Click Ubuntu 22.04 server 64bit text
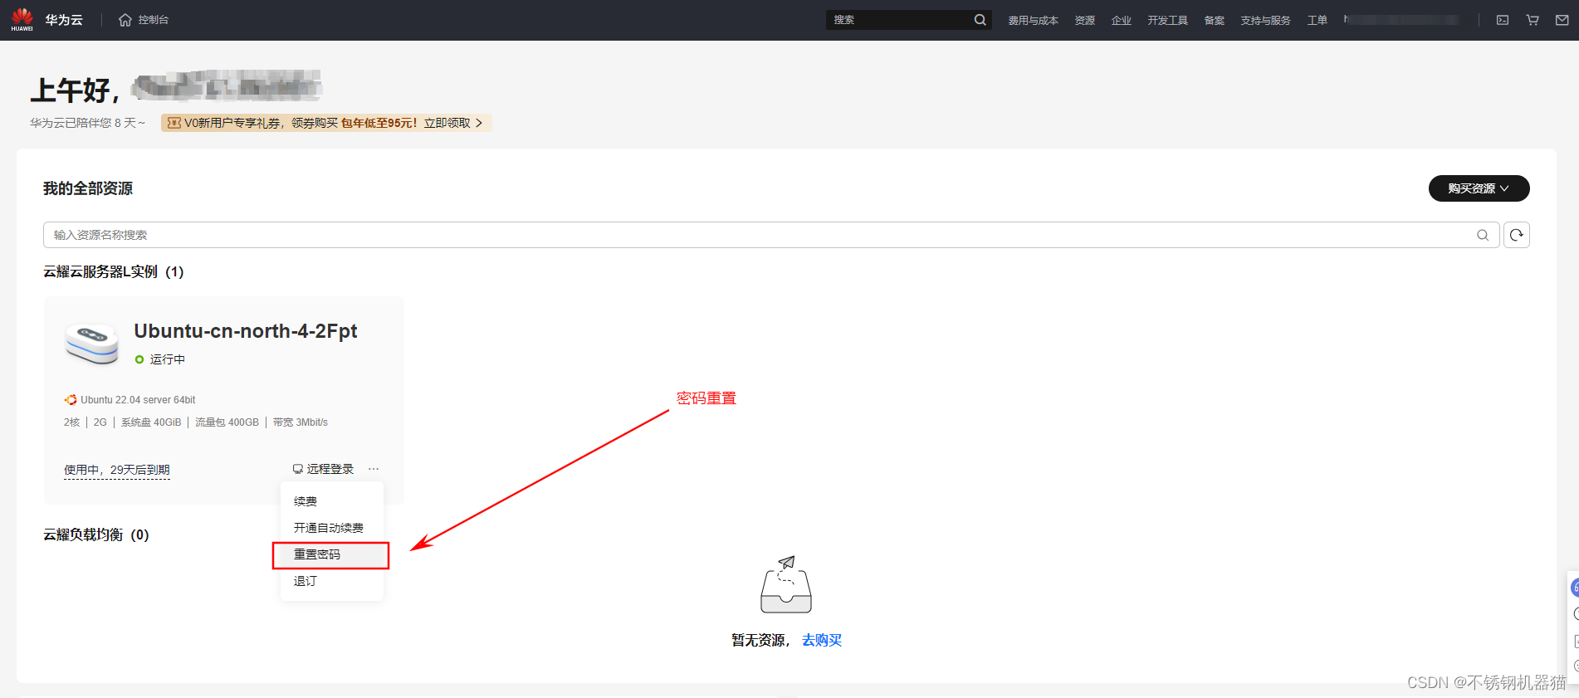This screenshot has height=698, width=1579. coord(138,400)
